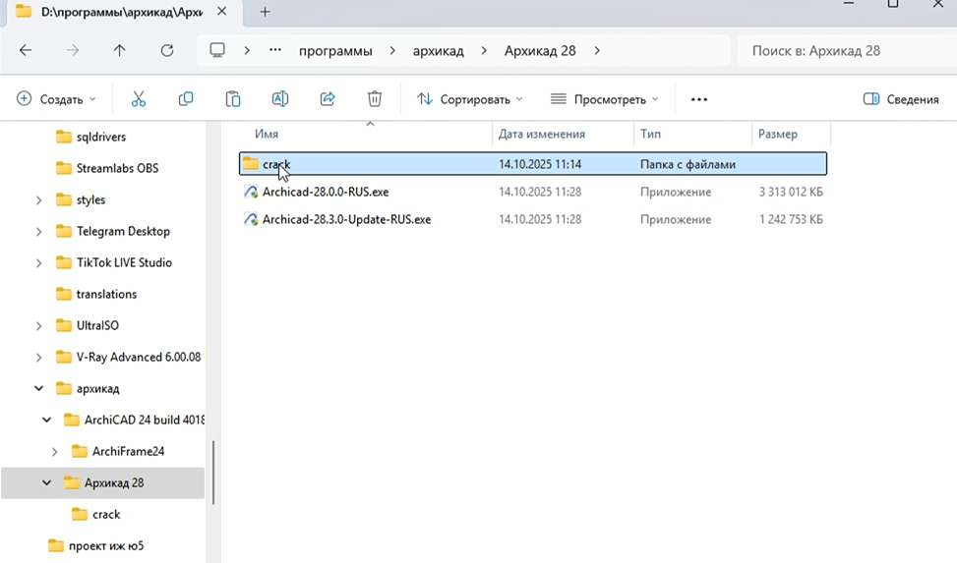Open the Просмотреть view dropdown

tap(605, 99)
